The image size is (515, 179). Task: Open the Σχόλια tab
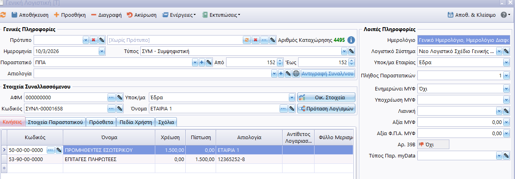pos(166,122)
